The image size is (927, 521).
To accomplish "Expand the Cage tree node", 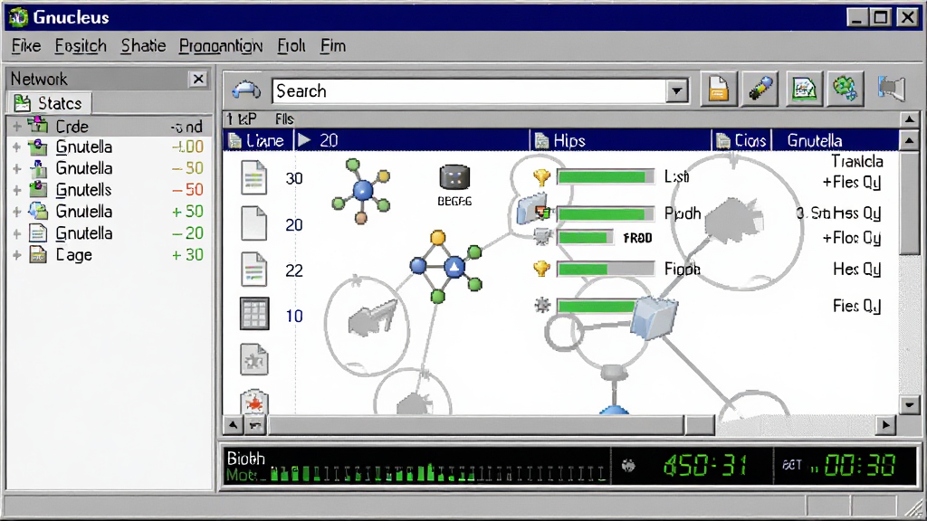I will pos(17,255).
